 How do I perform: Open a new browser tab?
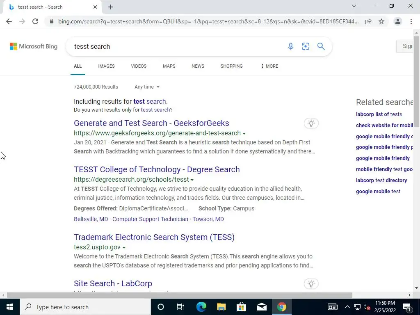click(111, 7)
